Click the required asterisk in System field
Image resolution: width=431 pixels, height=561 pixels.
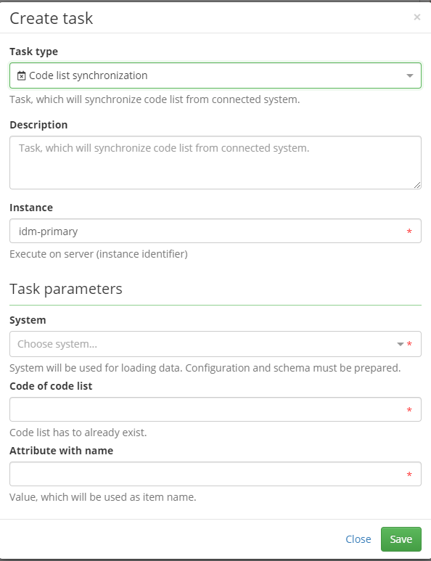tap(409, 344)
